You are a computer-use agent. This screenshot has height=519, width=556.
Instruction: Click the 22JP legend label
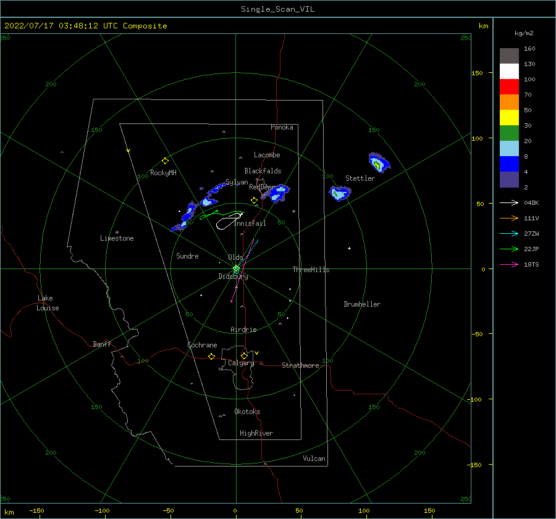tap(531, 249)
